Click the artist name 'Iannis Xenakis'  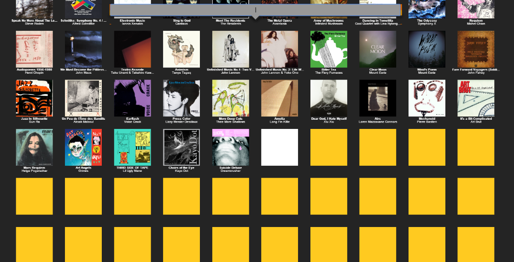(133, 23)
